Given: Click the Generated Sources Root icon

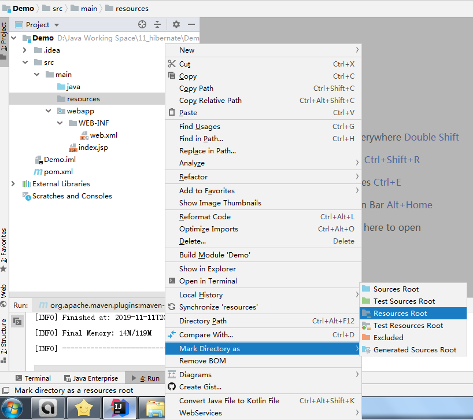Looking at the screenshot, I should tap(366, 349).
